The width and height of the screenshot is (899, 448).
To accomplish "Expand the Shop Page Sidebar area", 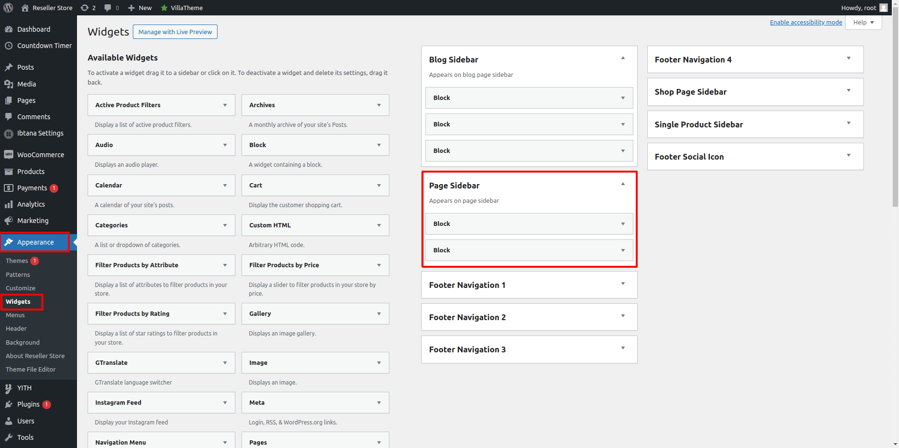I will pos(848,90).
